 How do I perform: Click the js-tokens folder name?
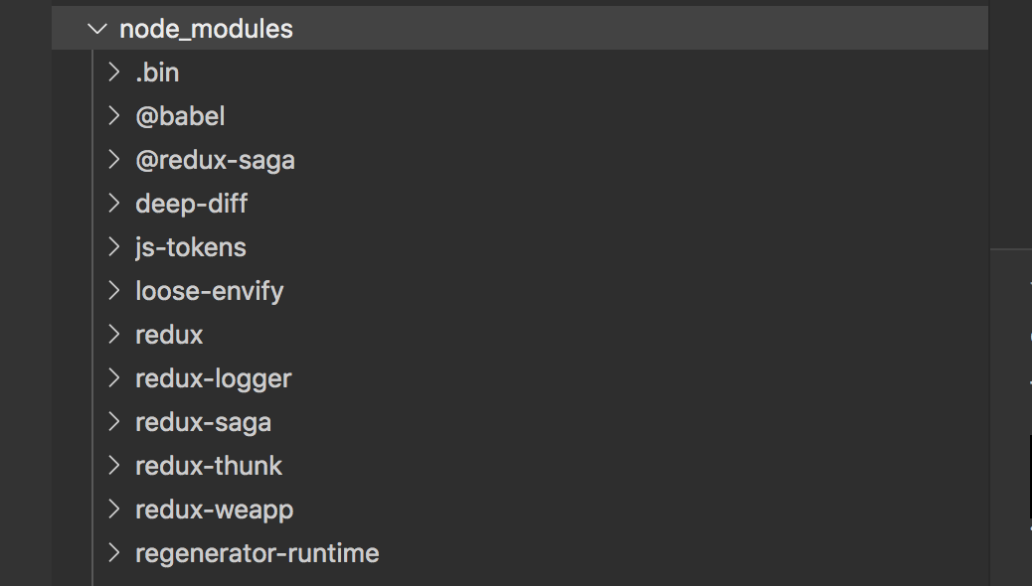click(x=190, y=247)
